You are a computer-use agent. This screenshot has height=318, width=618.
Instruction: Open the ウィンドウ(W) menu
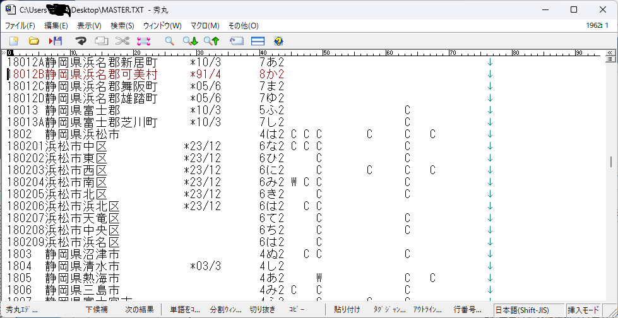pos(162,26)
